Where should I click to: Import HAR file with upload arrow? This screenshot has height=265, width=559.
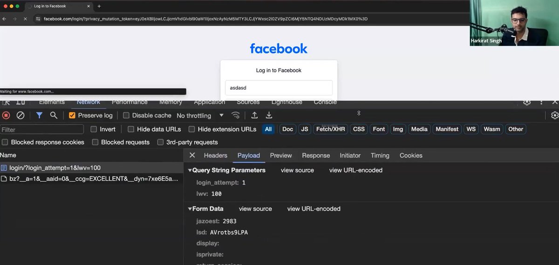[254, 115]
